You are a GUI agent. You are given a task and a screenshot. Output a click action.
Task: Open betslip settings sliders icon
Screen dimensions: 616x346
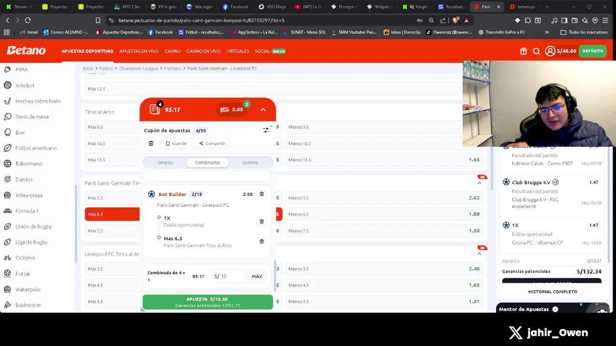tap(266, 130)
